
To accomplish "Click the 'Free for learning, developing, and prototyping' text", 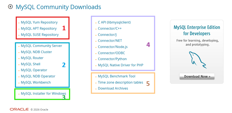I will click(197, 42).
